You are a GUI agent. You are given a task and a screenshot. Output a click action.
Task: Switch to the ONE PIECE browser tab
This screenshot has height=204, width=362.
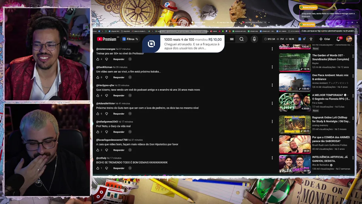[x=228, y=22]
